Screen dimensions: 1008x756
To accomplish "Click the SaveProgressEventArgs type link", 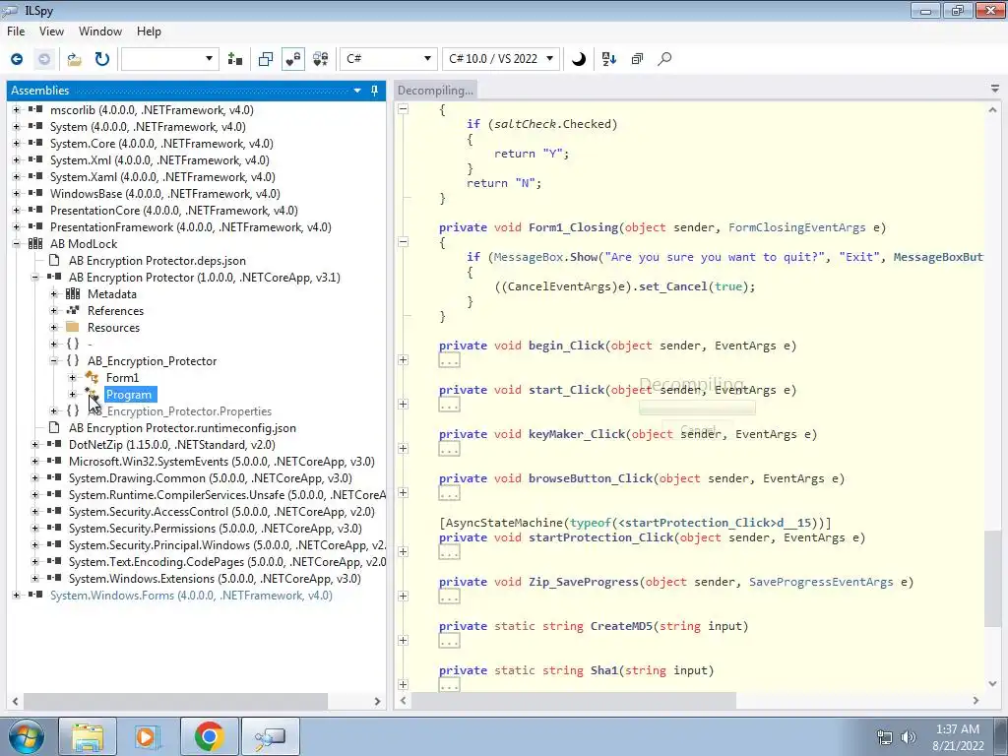I will click(x=821, y=582).
